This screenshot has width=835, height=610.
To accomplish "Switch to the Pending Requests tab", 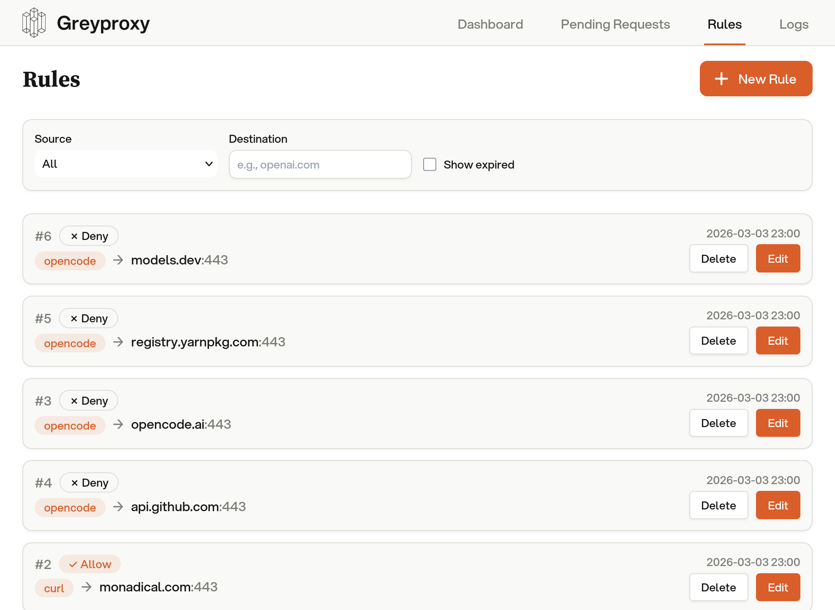I will point(615,24).
